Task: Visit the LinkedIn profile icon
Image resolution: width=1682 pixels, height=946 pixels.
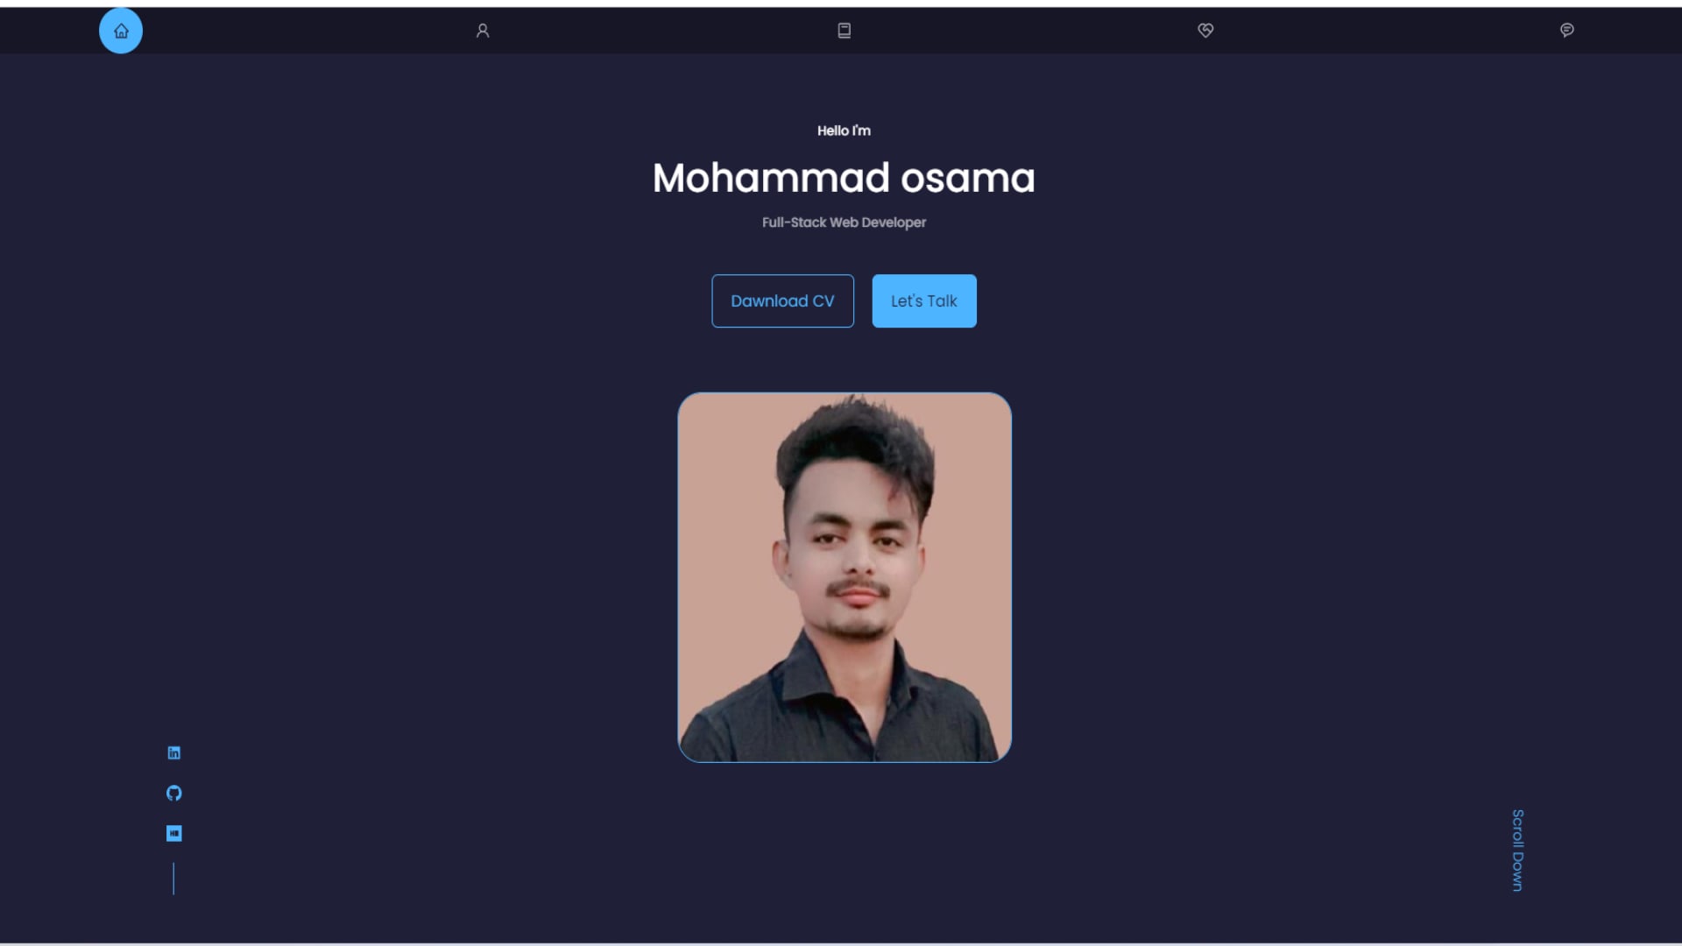Action: click(x=174, y=752)
